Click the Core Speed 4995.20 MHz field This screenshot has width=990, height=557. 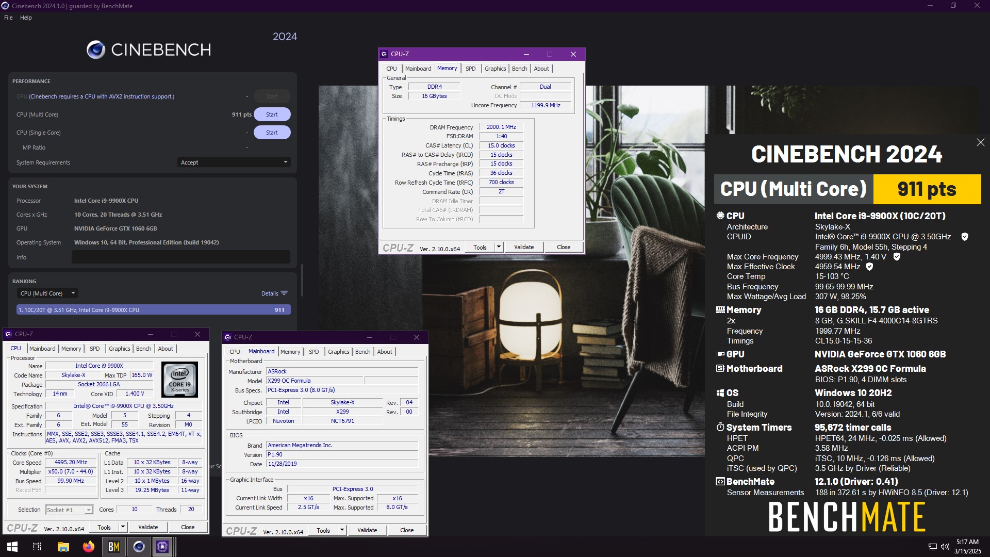[x=71, y=463]
